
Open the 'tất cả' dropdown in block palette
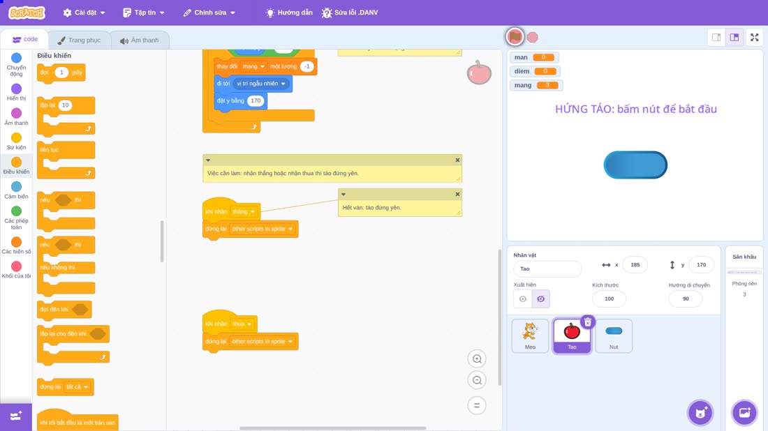(77, 387)
